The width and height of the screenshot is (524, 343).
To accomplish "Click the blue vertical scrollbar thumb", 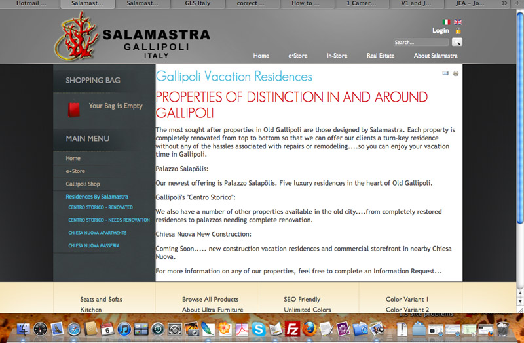I will point(520,117).
